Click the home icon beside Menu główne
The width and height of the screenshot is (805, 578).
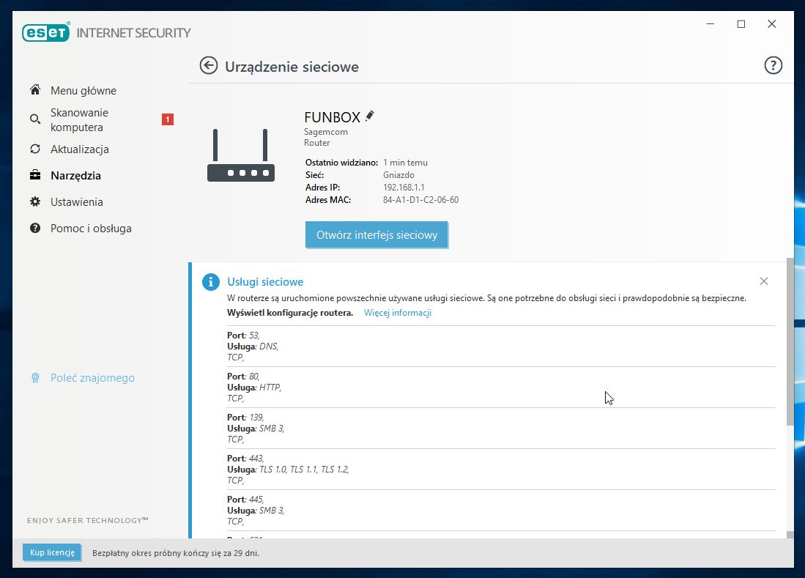pos(35,90)
